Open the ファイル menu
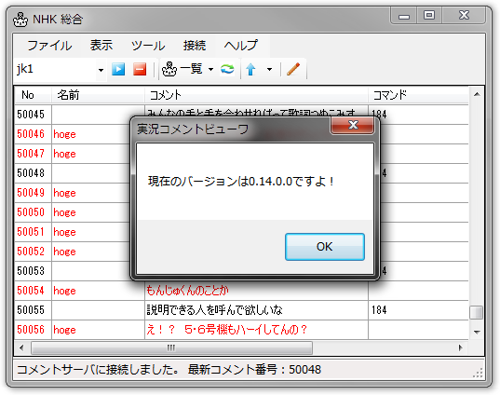Image resolution: width=500 pixels, height=395 pixels. pos(49,46)
